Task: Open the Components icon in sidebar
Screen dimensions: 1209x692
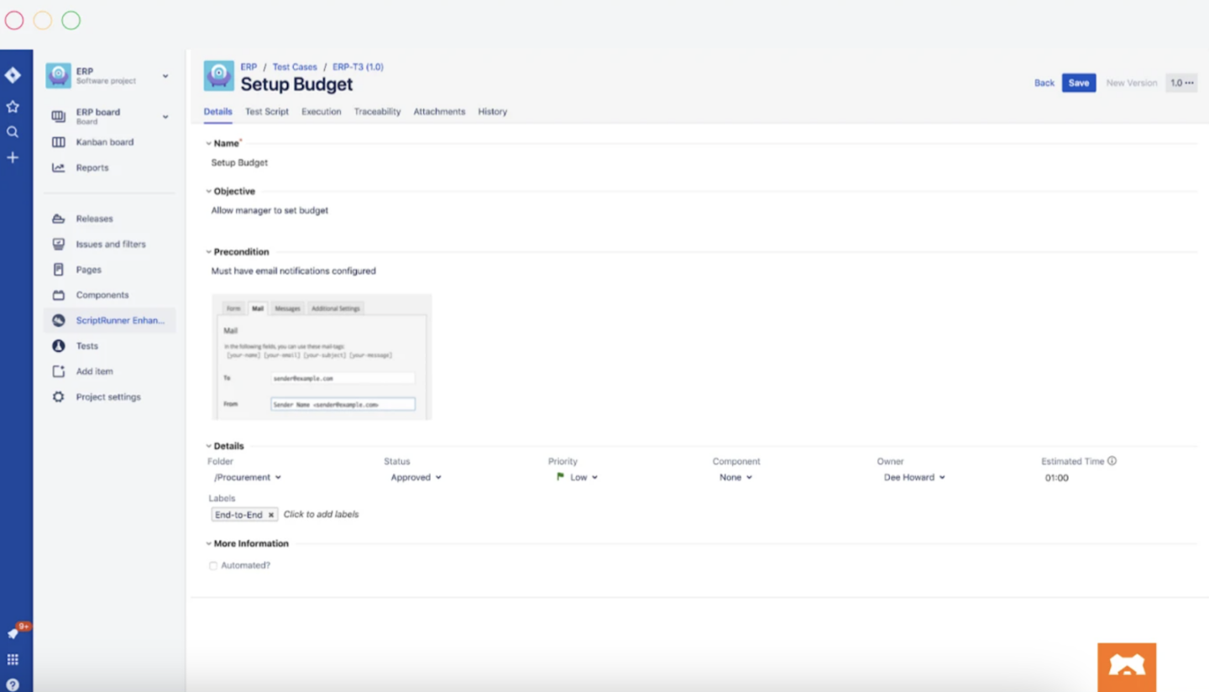Action: 57,295
